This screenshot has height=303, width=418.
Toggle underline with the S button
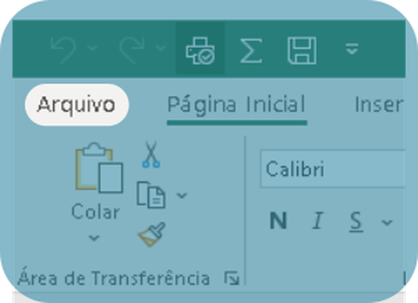click(356, 221)
